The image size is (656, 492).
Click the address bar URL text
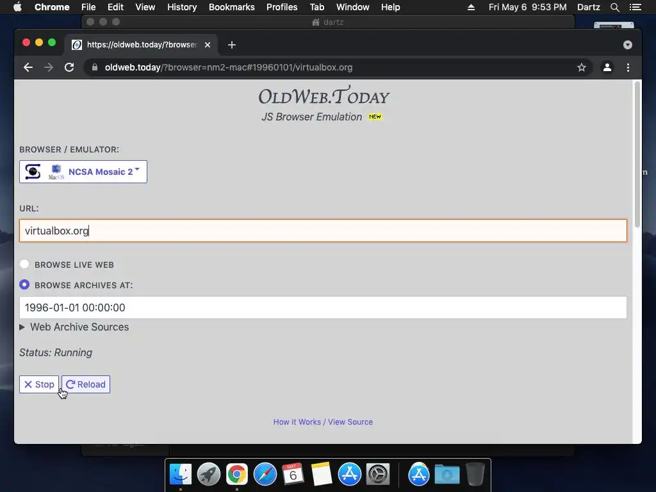[x=229, y=67]
